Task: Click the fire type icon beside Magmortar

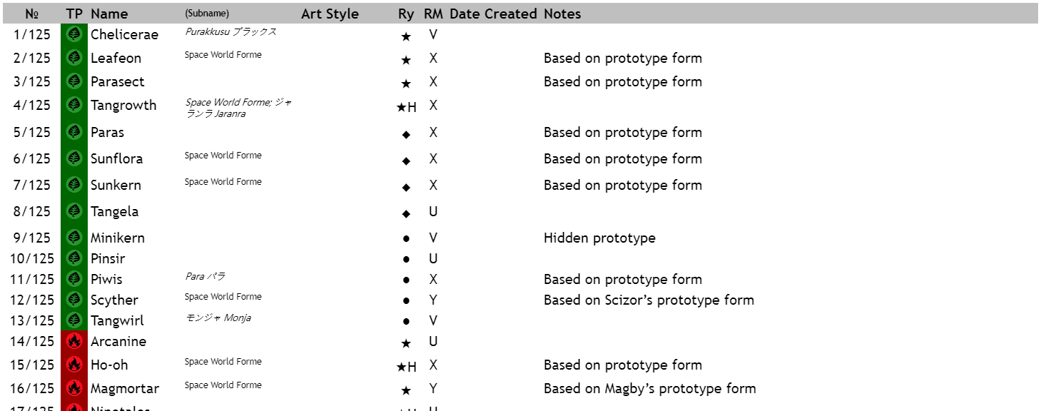Action: pyautogui.click(x=74, y=388)
